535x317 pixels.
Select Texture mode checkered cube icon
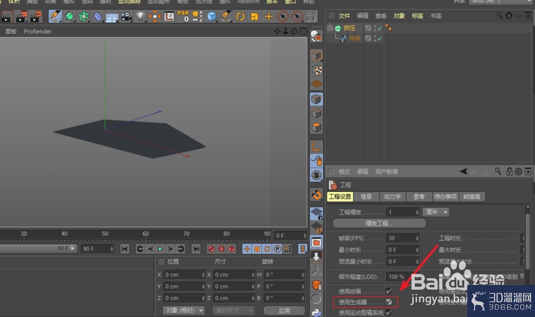[x=316, y=70]
